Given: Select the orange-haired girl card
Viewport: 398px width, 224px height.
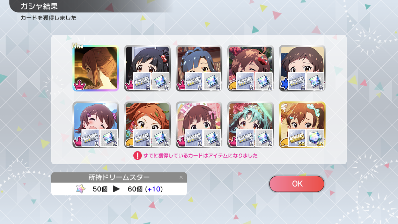Looking at the screenshot, I should coord(147,125).
